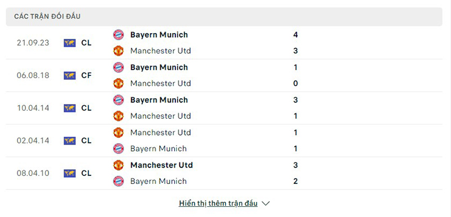
Task: Click world flag icon in 10.04.14 row
Action: [69, 108]
